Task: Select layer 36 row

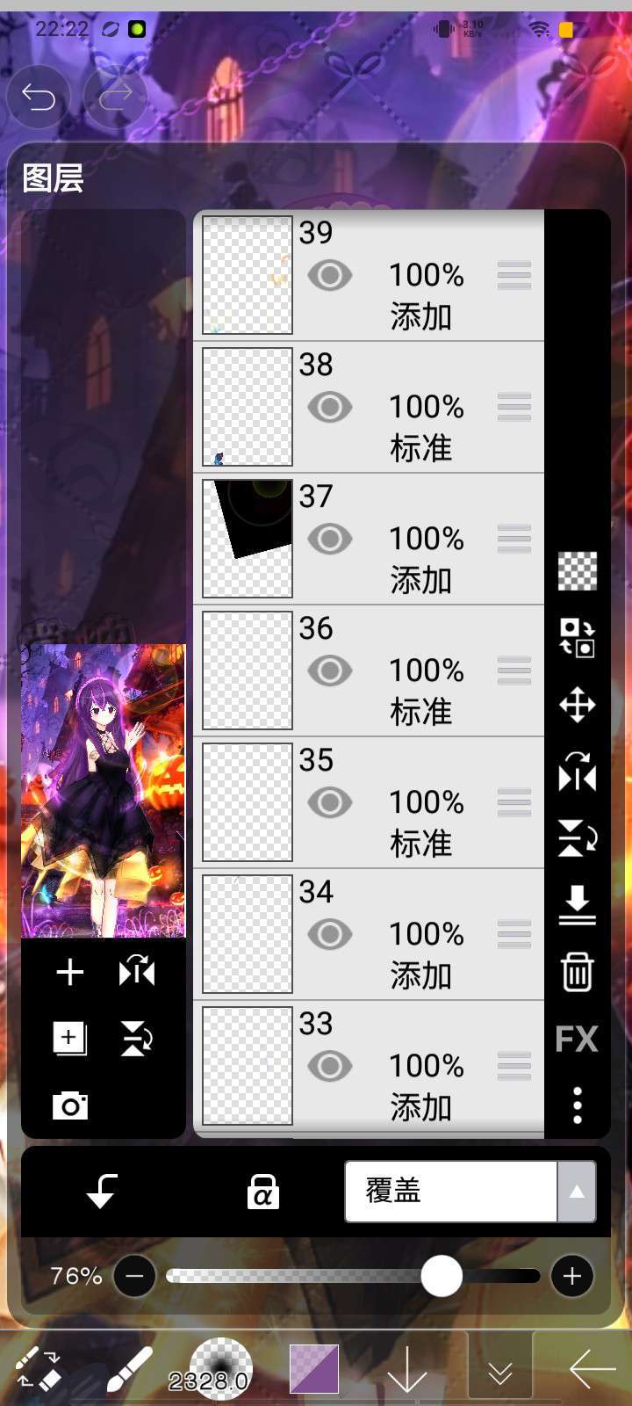Action: pyautogui.click(x=369, y=670)
